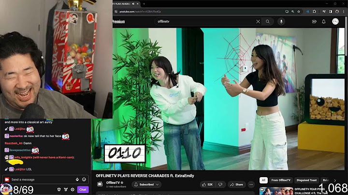Expand the Subscribed notification dropdown
Image resolution: width=348 pixels, height=195 pixels.
(x=146, y=184)
